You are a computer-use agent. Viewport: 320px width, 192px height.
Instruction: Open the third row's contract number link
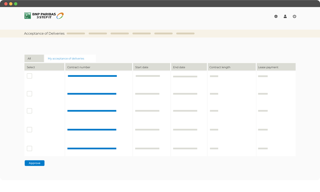pos(92,111)
